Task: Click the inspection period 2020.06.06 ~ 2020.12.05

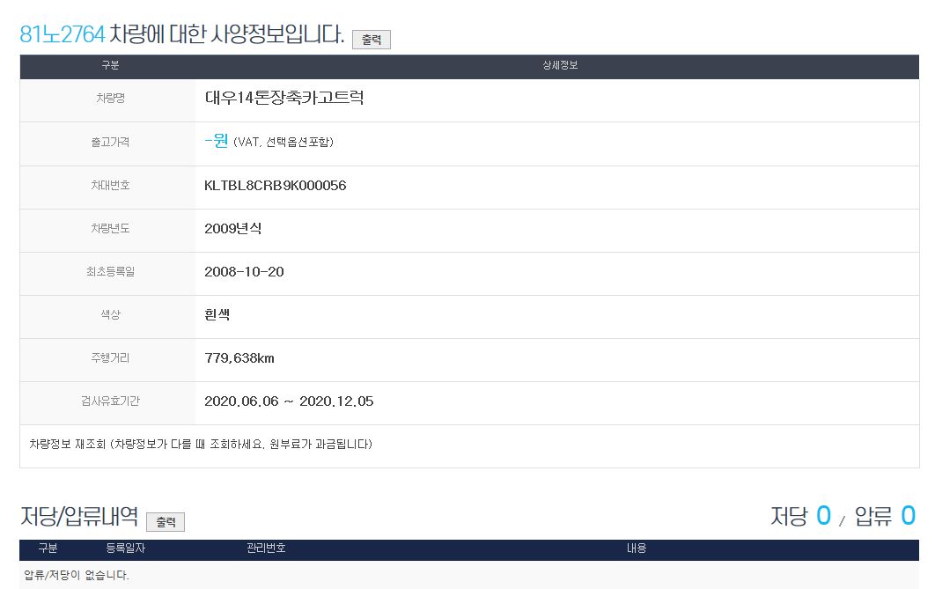Action: point(289,401)
